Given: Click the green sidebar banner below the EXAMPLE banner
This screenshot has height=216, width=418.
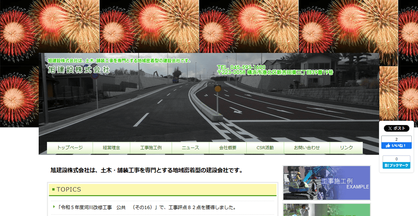Looking at the screenshot, I should point(326,209).
